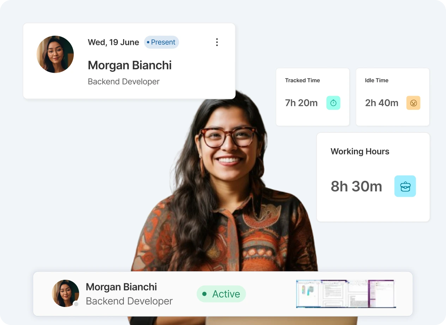Select the 2h 40m idle time value
This screenshot has height=325, width=446.
click(381, 103)
